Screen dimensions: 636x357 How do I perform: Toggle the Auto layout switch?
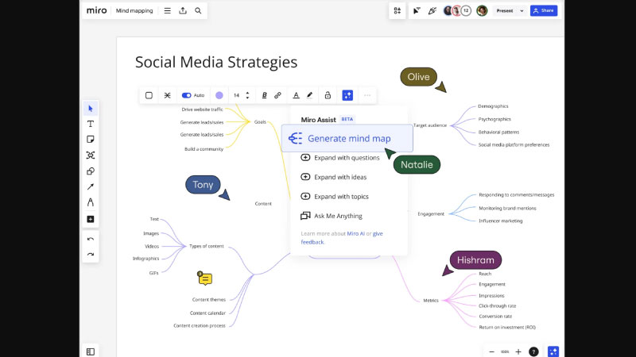(186, 95)
